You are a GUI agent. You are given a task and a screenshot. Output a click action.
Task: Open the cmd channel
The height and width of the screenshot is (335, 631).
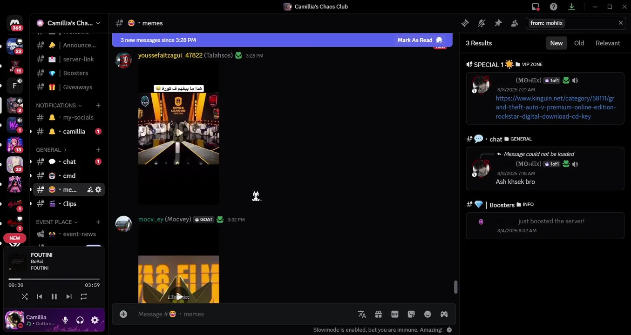click(69, 175)
